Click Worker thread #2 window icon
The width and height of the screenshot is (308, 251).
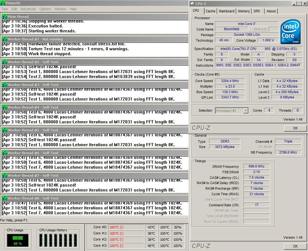click(5, 62)
